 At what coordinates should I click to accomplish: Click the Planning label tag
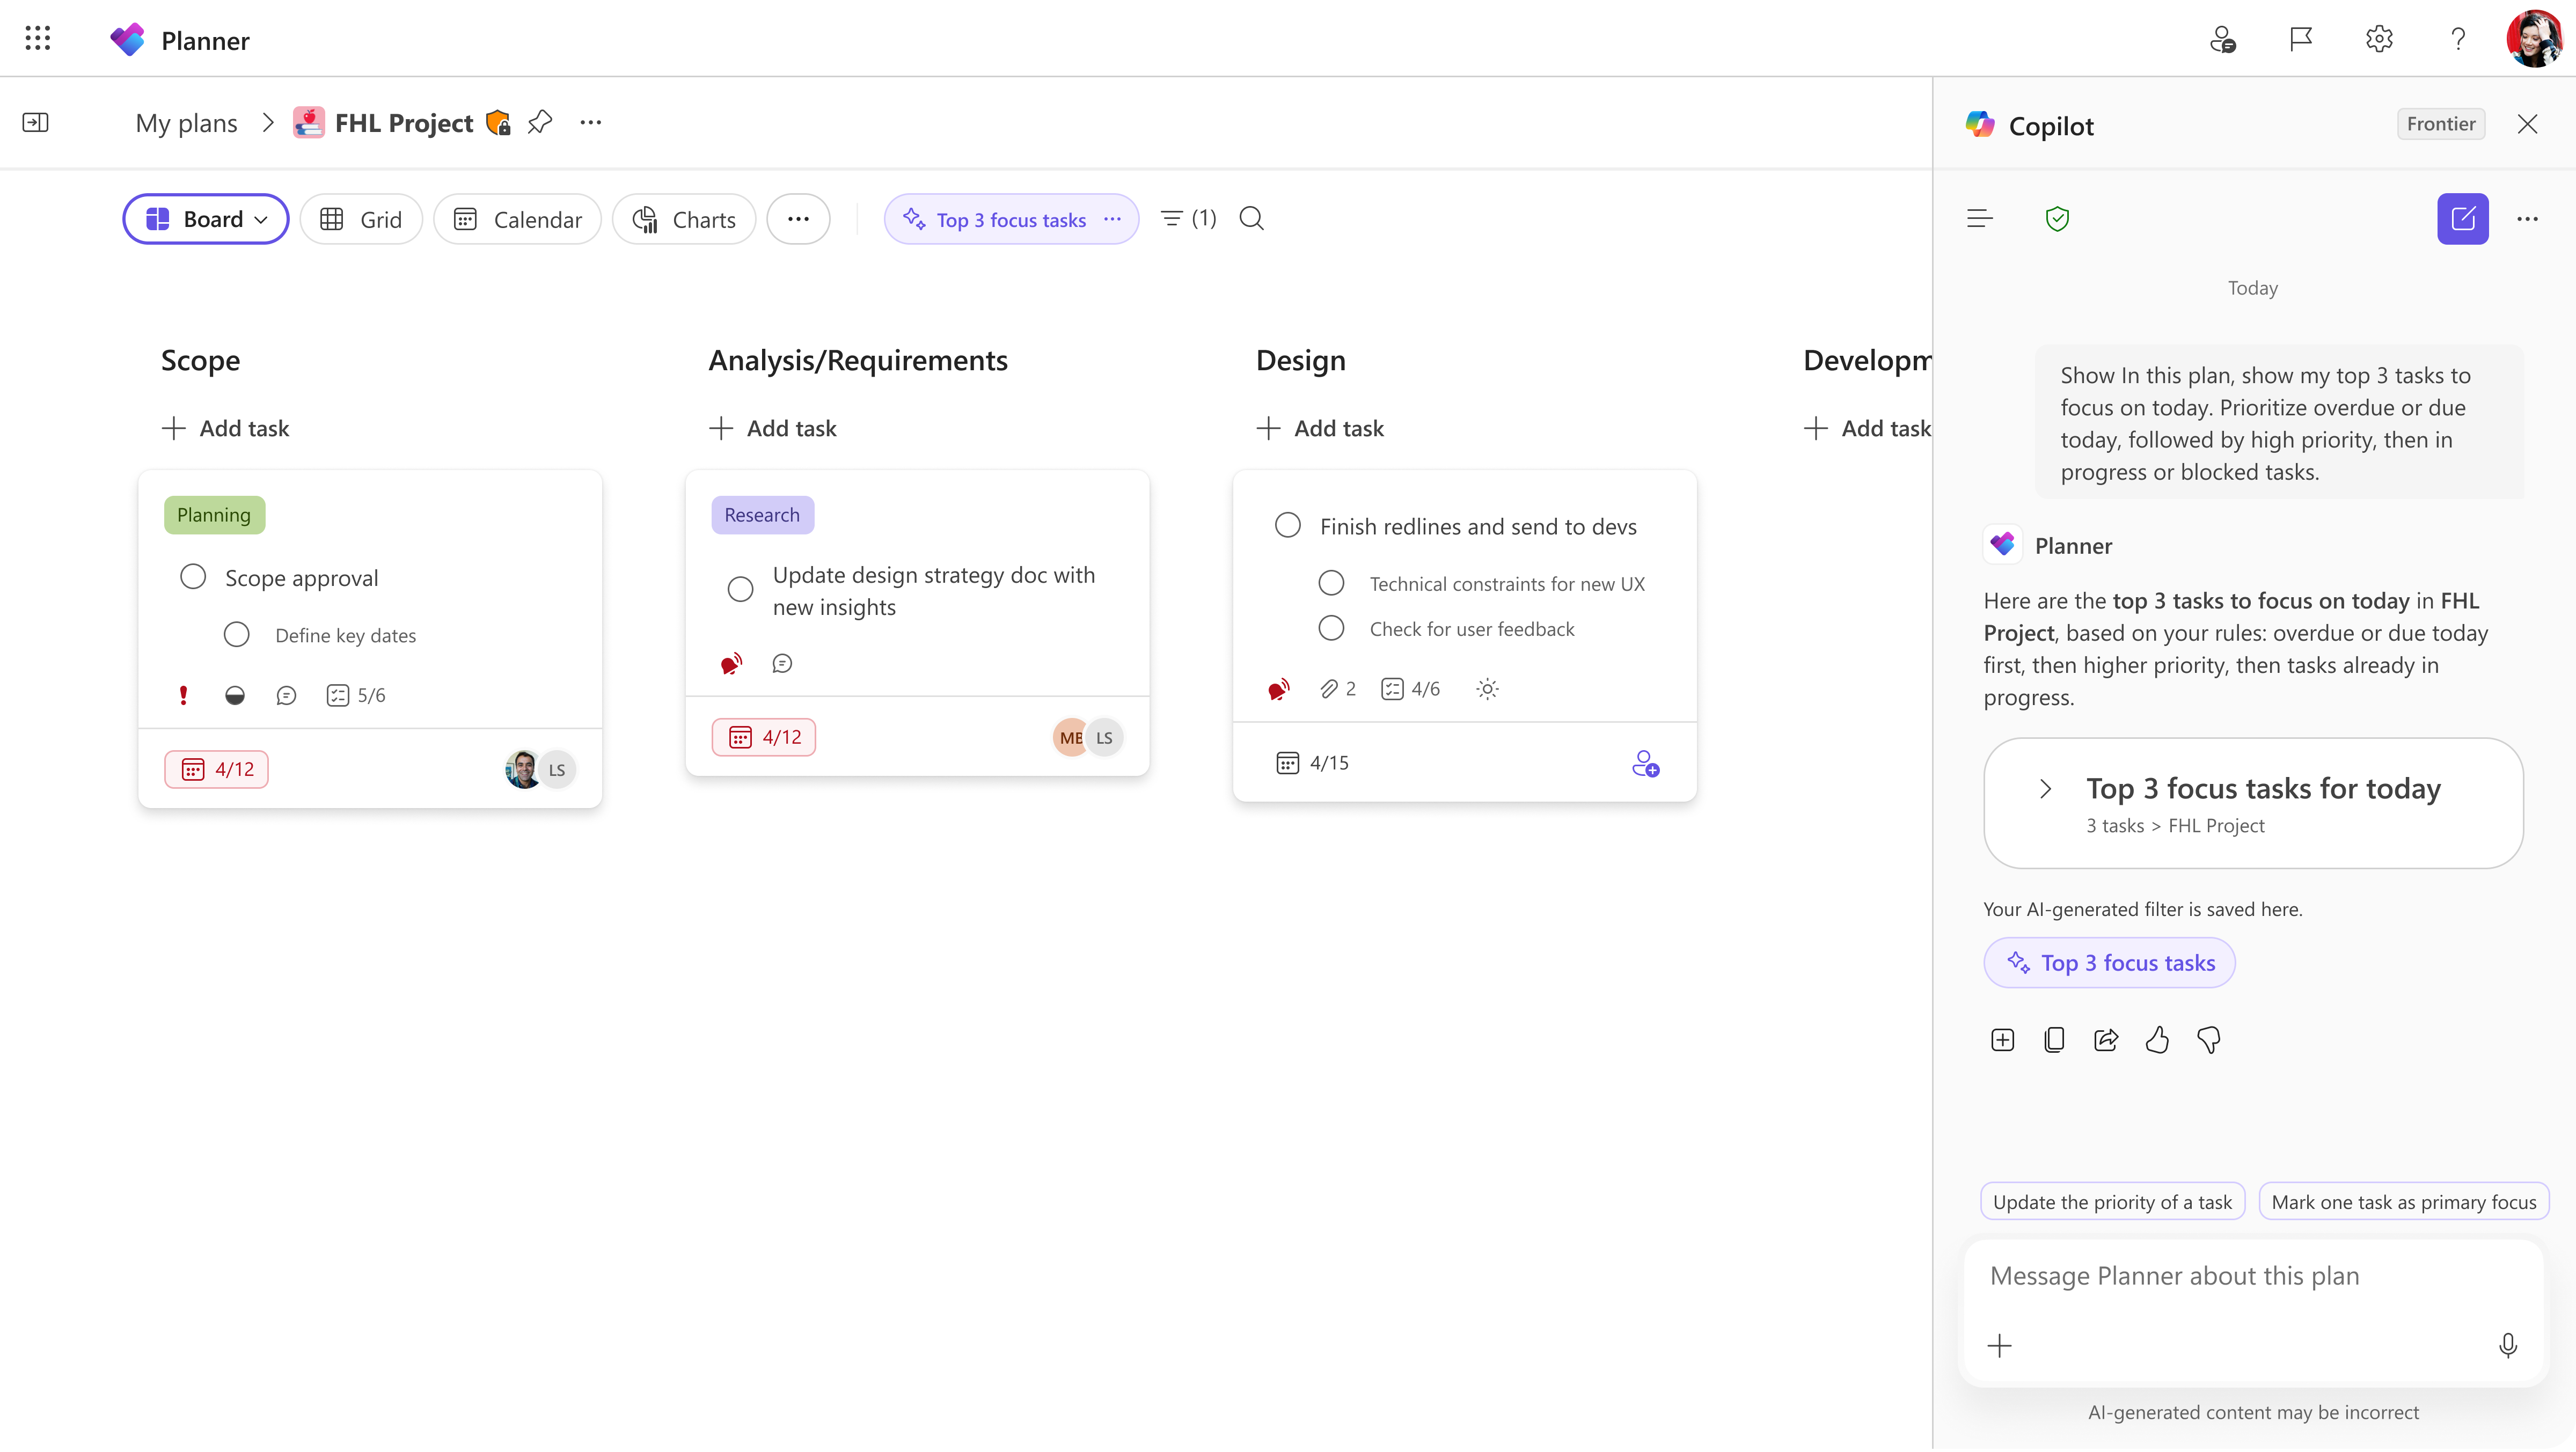click(x=214, y=516)
